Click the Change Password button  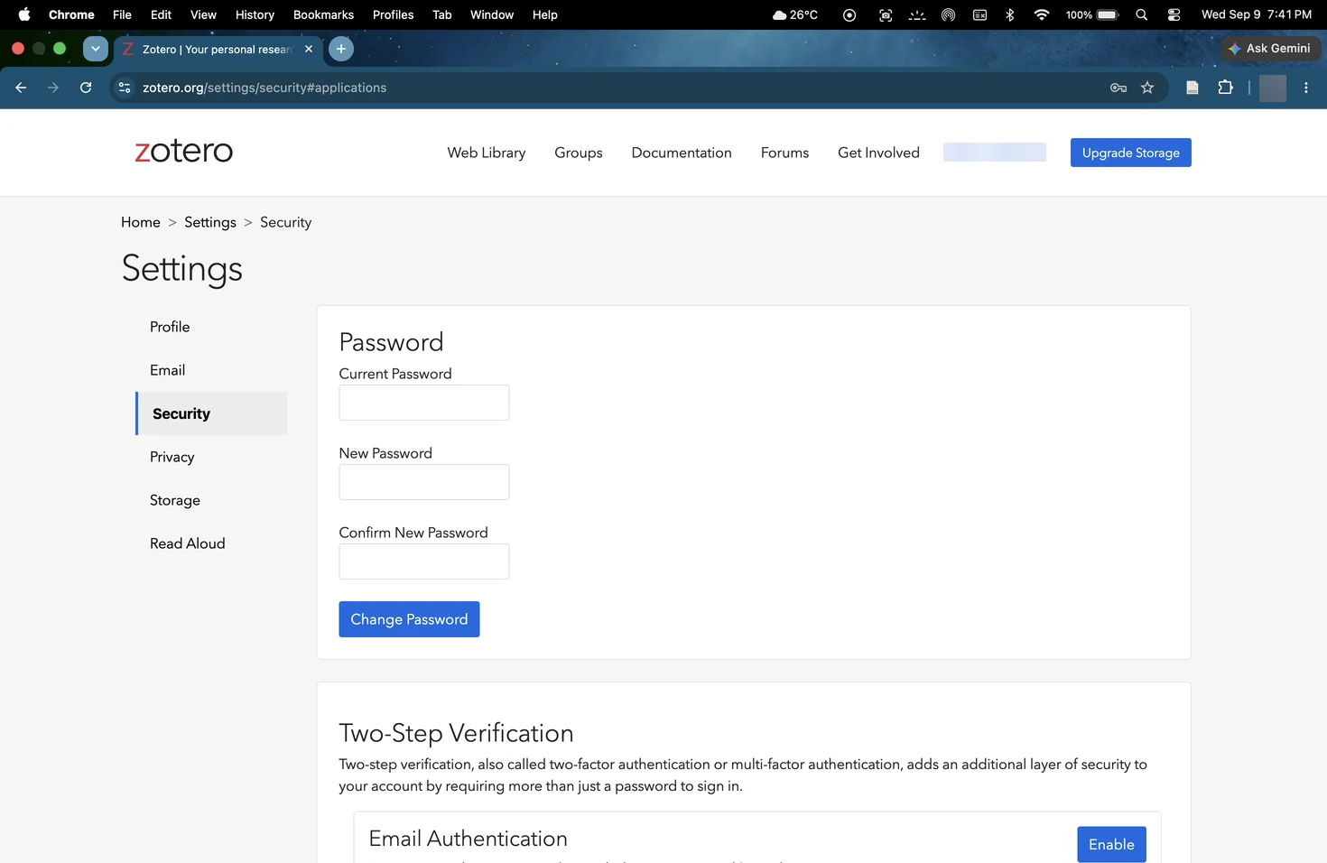[409, 619]
